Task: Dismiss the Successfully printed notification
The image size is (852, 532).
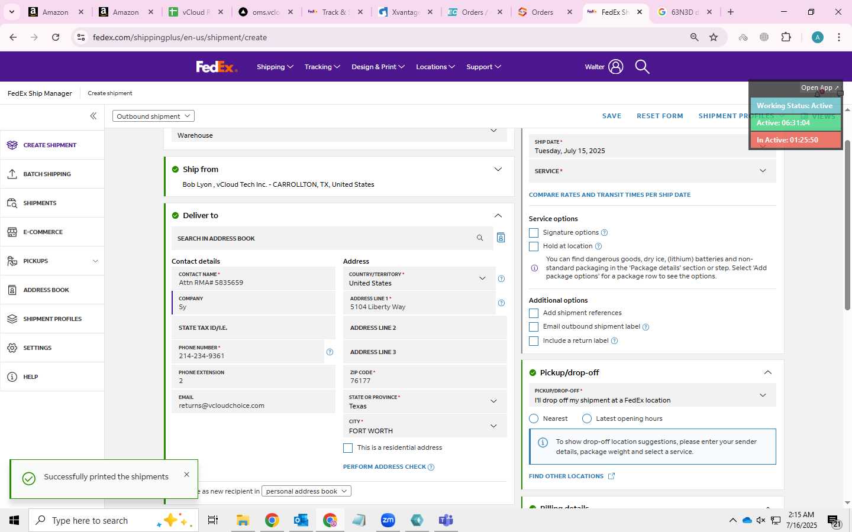Action: pos(186,474)
